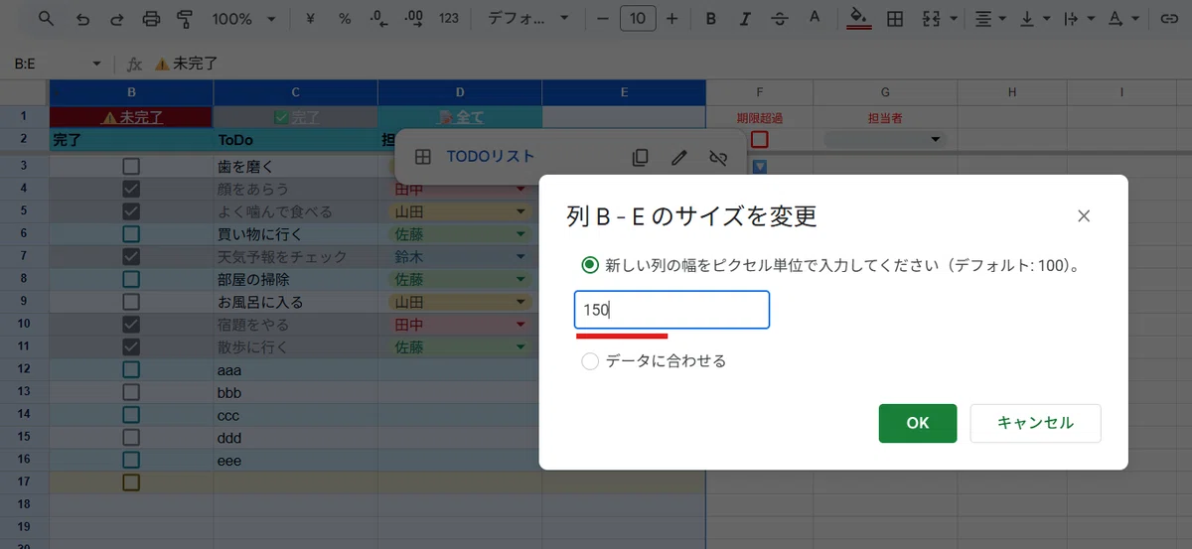Image resolution: width=1192 pixels, height=549 pixels.
Task: Select the enter pixel width radio option
Action: (x=590, y=265)
